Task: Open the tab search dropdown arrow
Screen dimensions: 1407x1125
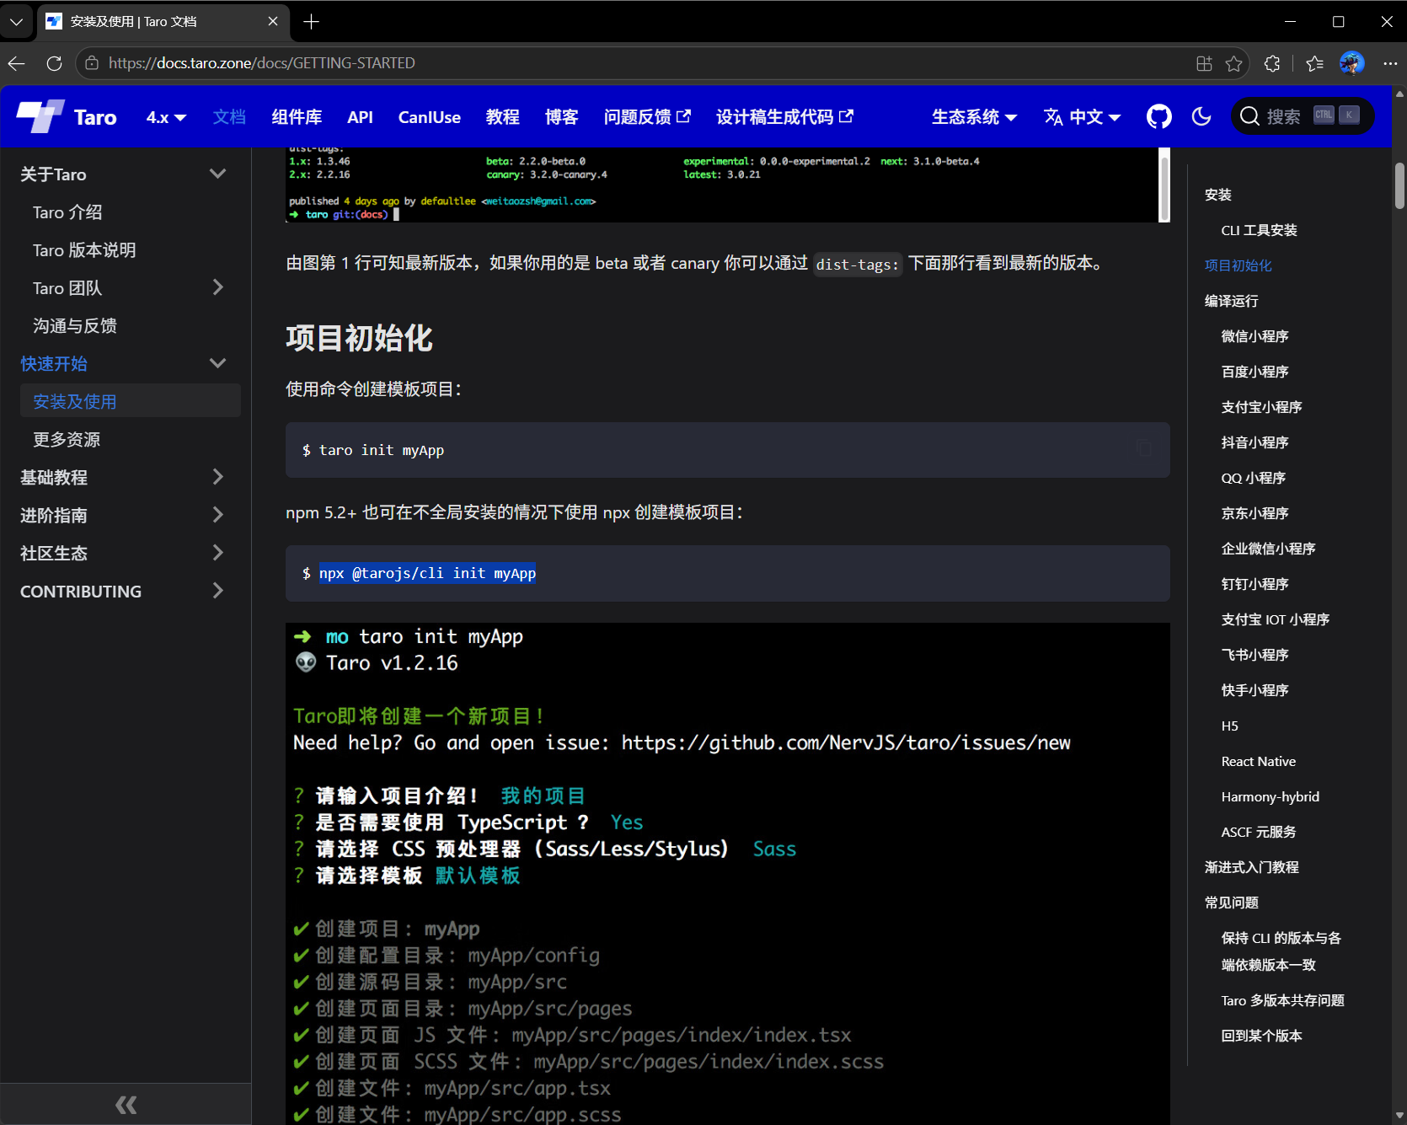Action: (x=16, y=22)
